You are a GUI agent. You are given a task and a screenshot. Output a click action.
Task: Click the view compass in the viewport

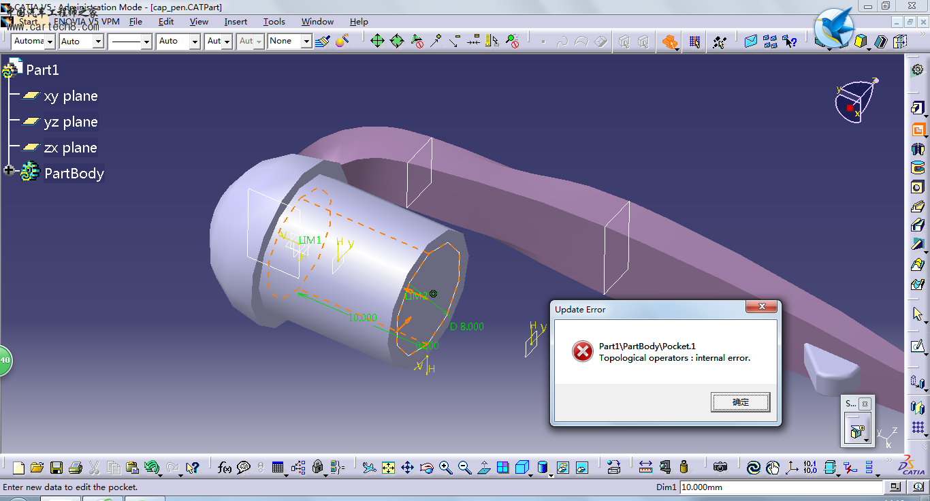coord(856,101)
